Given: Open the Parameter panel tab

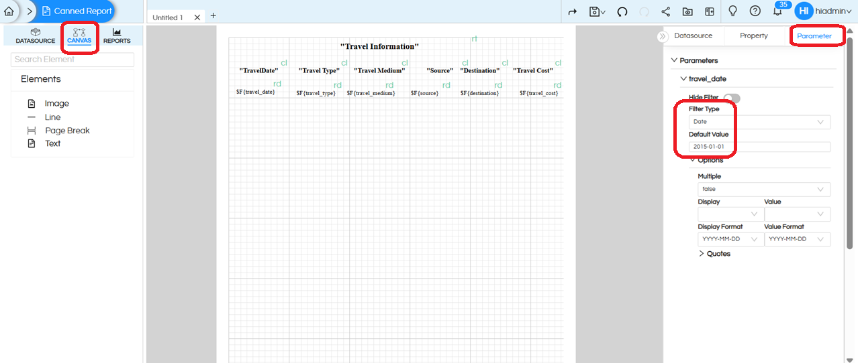Looking at the screenshot, I should coord(814,35).
